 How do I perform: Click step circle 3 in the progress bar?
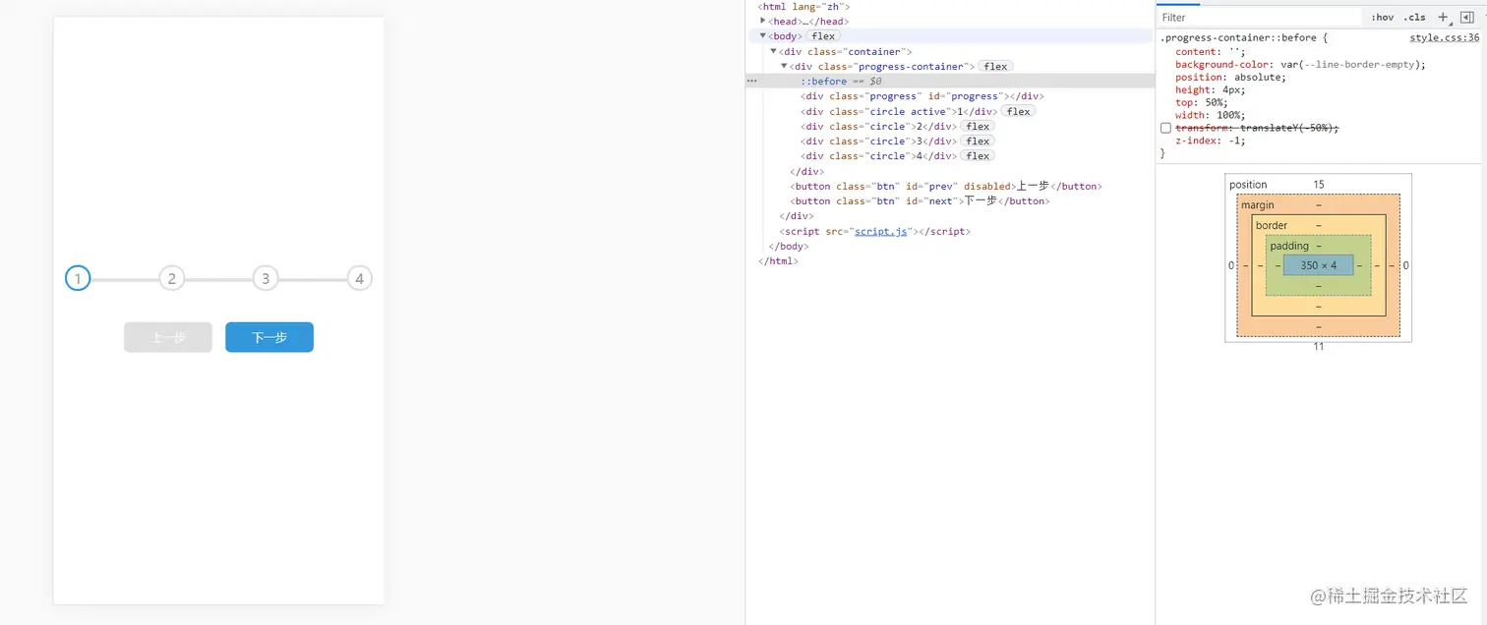pos(266,278)
